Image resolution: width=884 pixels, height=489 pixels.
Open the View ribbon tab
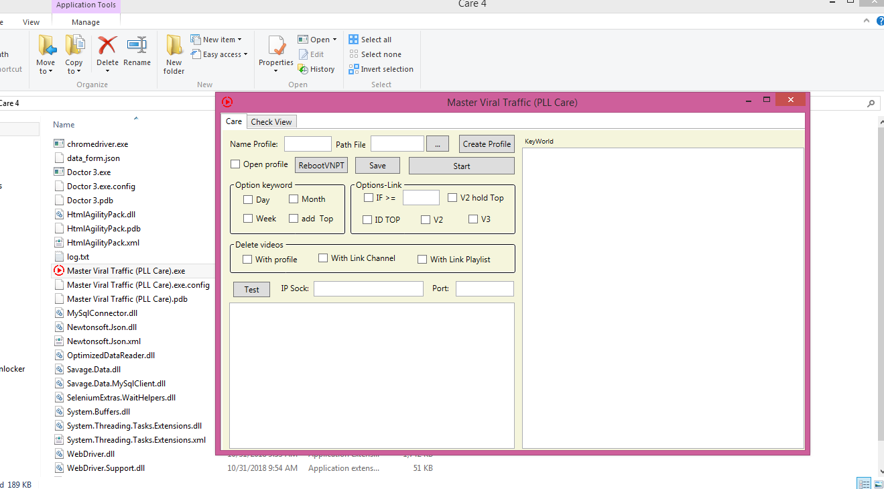tap(31, 22)
